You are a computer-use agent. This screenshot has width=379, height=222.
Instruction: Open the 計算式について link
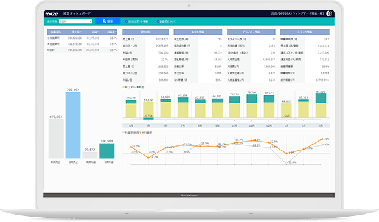coord(168,21)
